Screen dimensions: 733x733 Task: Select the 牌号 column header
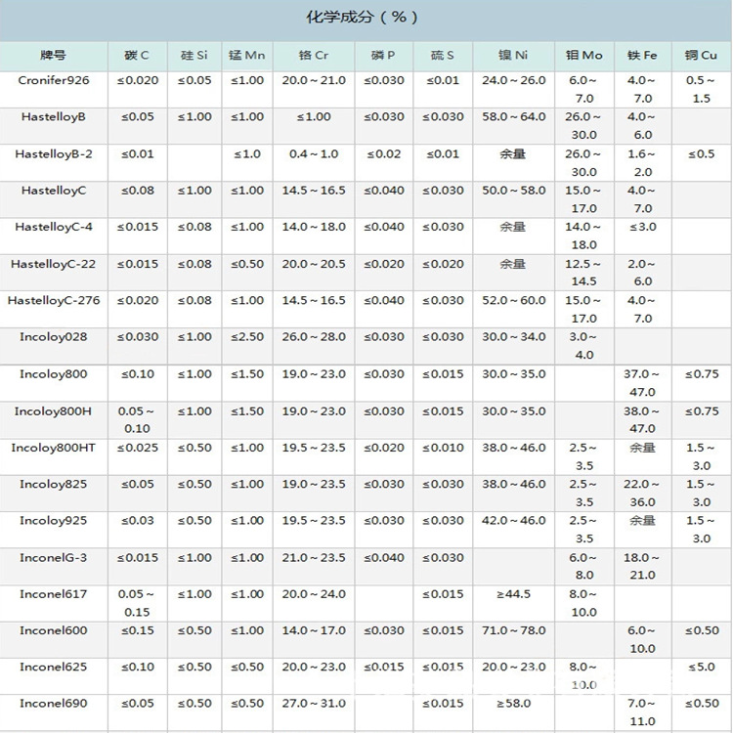pos(54,55)
